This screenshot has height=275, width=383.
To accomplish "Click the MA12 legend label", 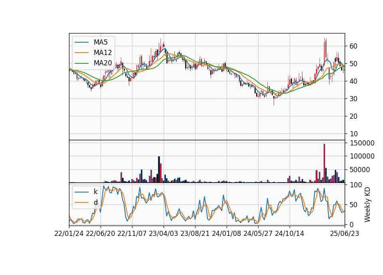I will 103,53.
